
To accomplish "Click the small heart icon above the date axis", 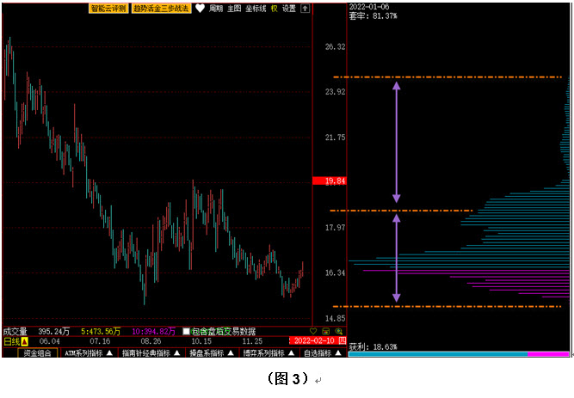I will (x=314, y=331).
